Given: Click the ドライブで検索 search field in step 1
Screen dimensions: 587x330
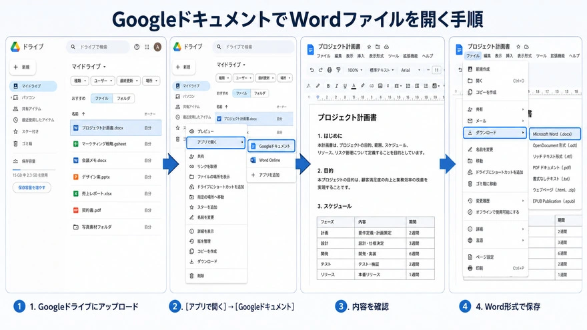Looking at the screenshot, I should coord(98,47).
